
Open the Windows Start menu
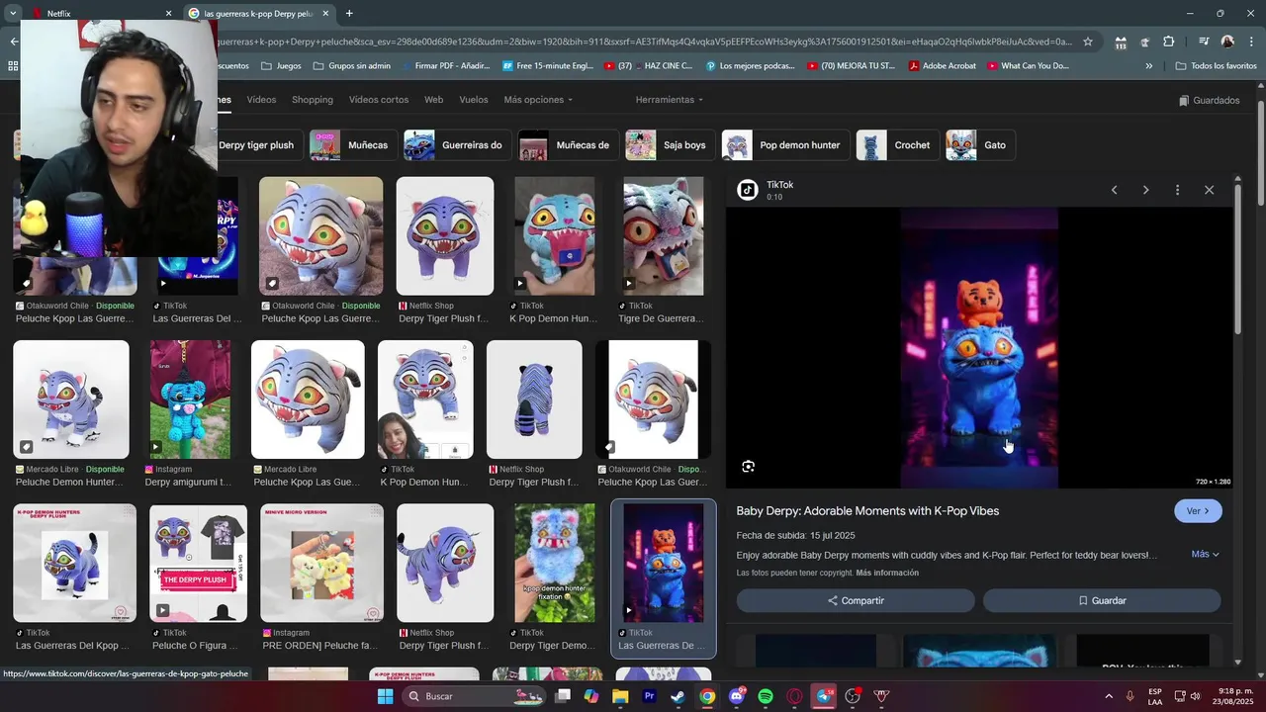coord(385,696)
